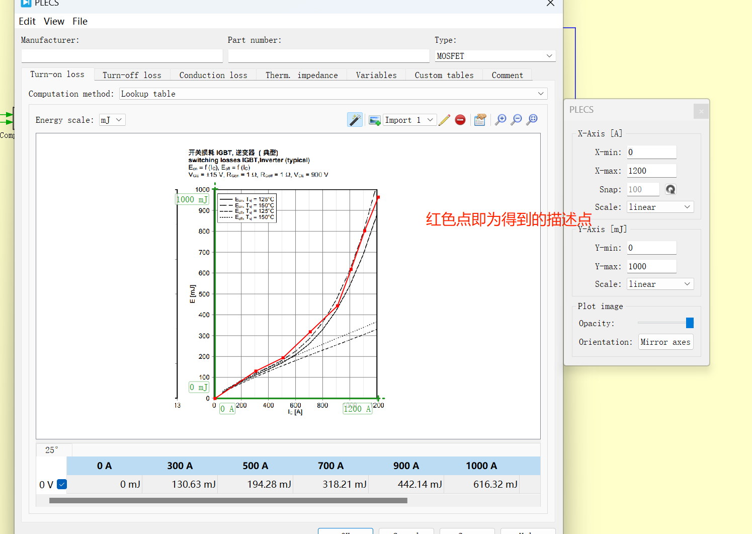Click the add image import icon
Screen dimensions: 752x534
point(374,120)
